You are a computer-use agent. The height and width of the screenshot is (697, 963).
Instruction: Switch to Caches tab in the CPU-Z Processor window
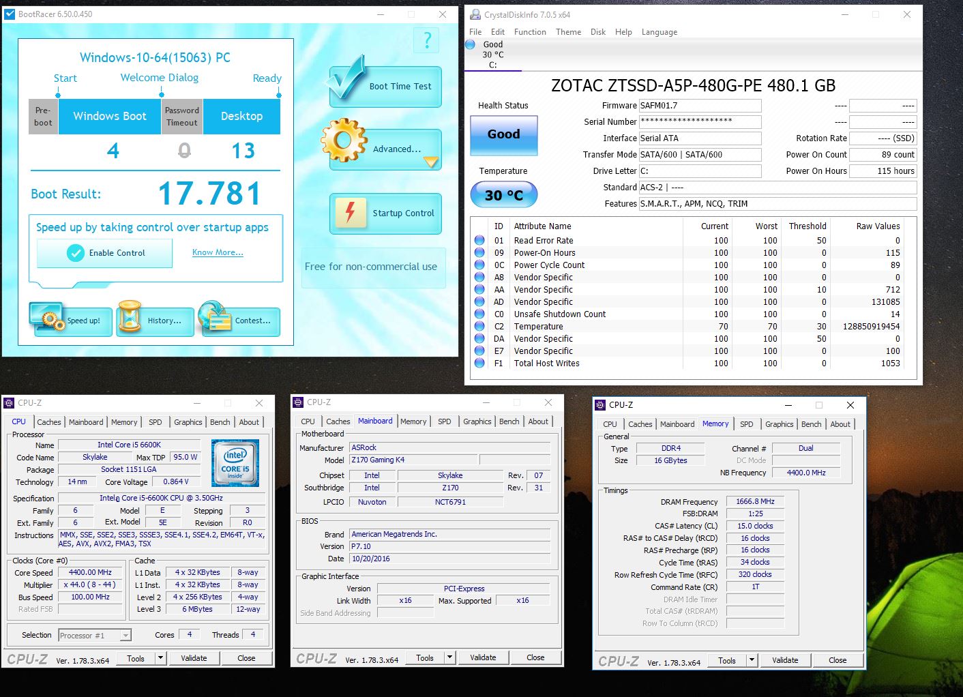pos(49,422)
